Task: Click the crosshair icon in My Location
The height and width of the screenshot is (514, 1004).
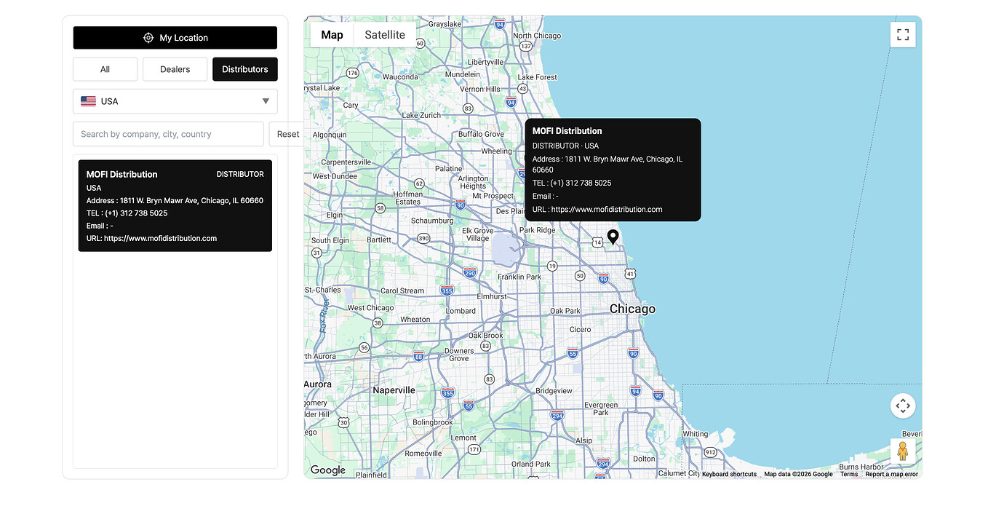Action: tap(148, 38)
